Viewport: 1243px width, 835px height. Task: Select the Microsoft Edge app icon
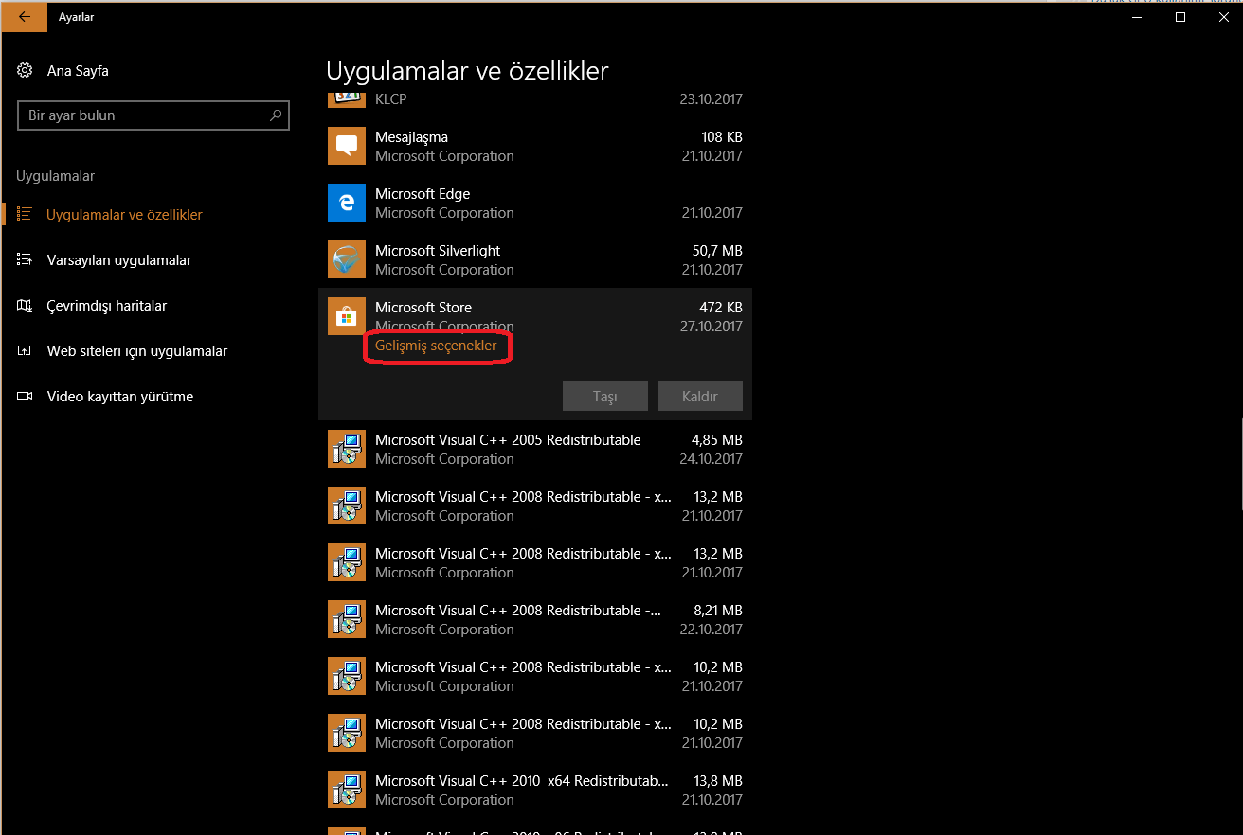(347, 203)
